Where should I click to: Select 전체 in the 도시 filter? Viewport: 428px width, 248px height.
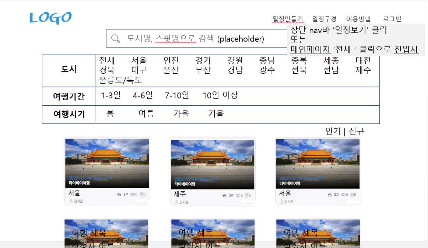tap(107, 60)
